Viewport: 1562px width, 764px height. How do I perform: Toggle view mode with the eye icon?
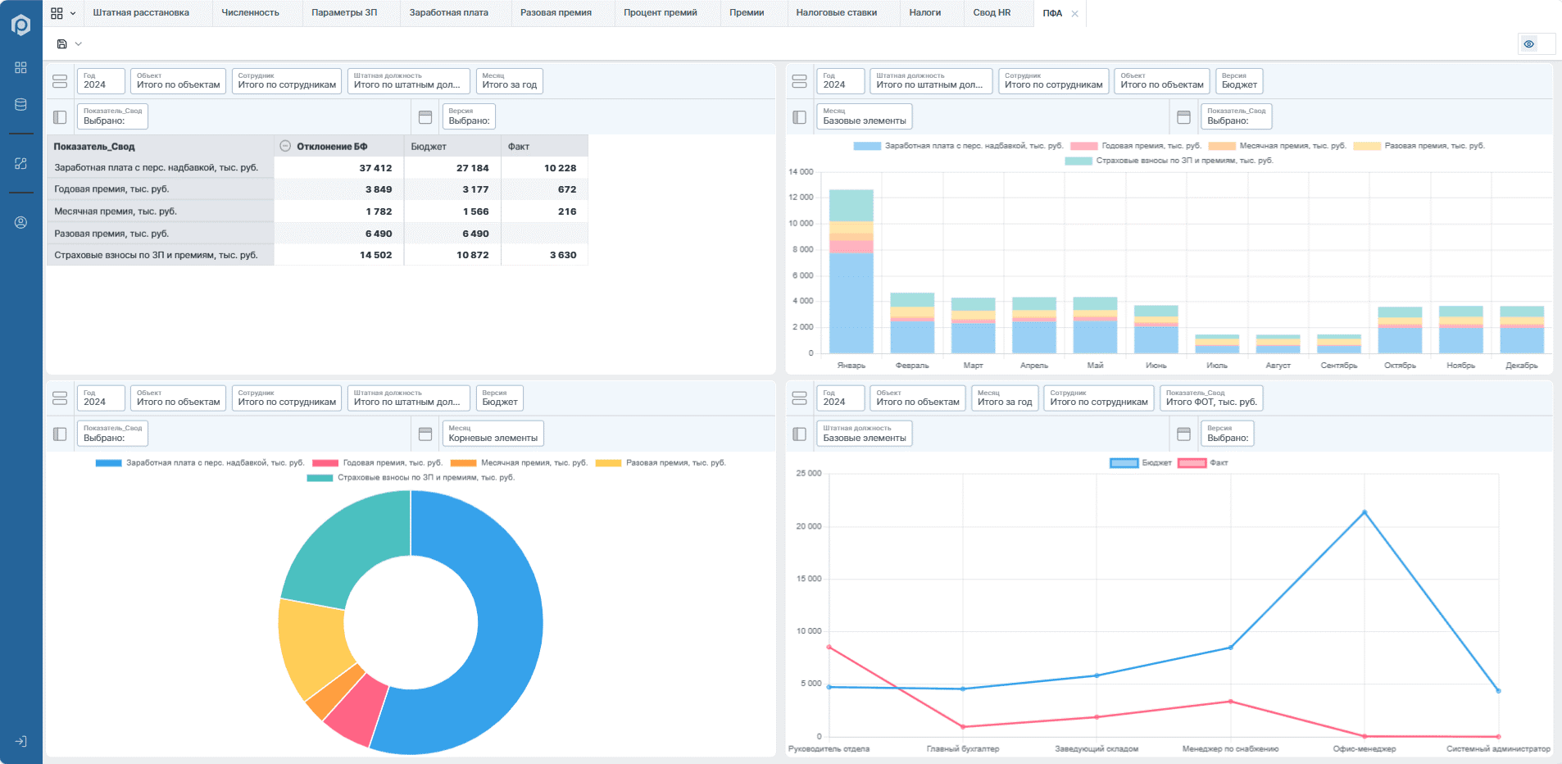point(1529,44)
